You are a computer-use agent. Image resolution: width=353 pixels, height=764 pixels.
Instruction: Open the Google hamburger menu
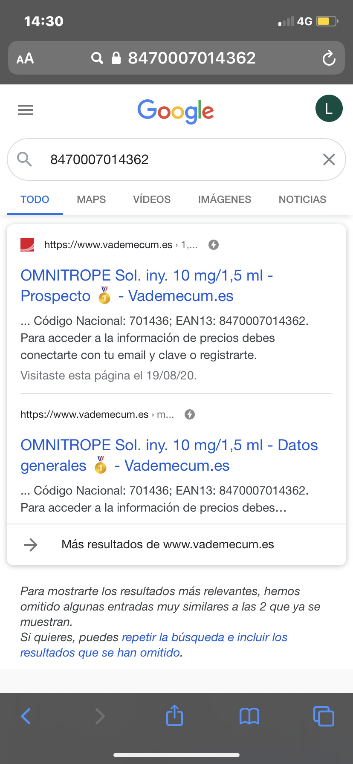coord(26,110)
